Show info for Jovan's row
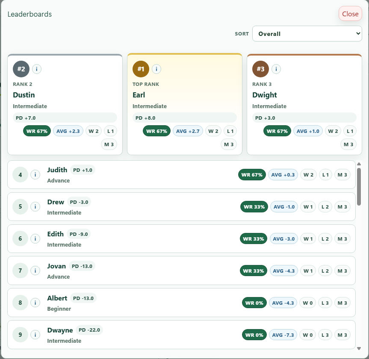 (x=35, y=271)
